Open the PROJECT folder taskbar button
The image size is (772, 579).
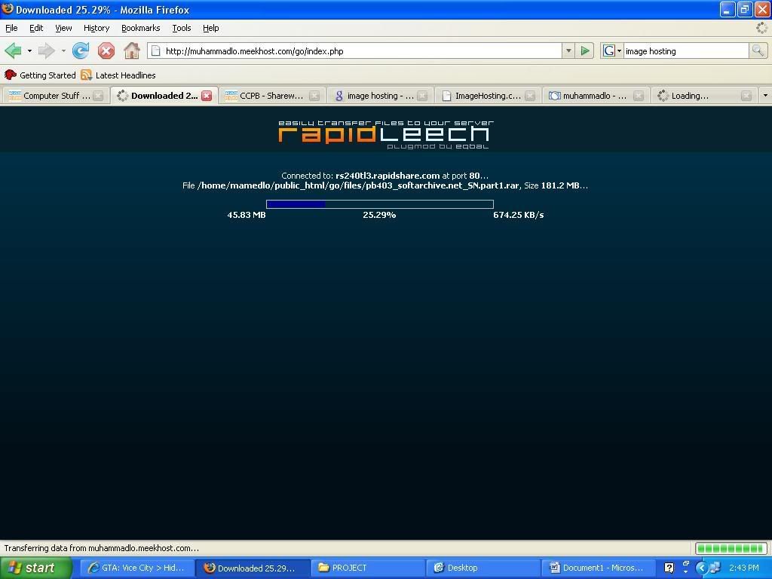[368, 568]
